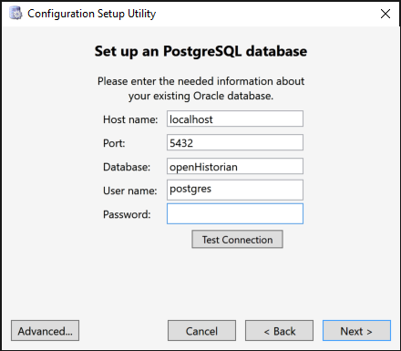401x351 pixels.
Task: Cancel the database setup
Action: point(201,331)
